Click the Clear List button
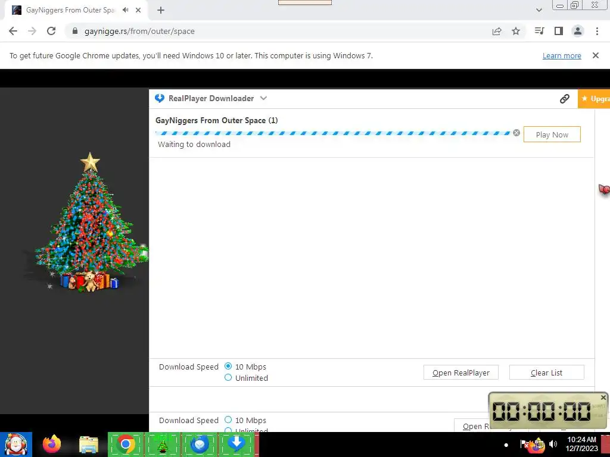The width and height of the screenshot is (610, 457). [547, 373]
